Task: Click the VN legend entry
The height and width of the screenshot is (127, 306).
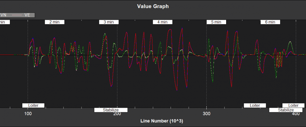Action: coord(4,15)
